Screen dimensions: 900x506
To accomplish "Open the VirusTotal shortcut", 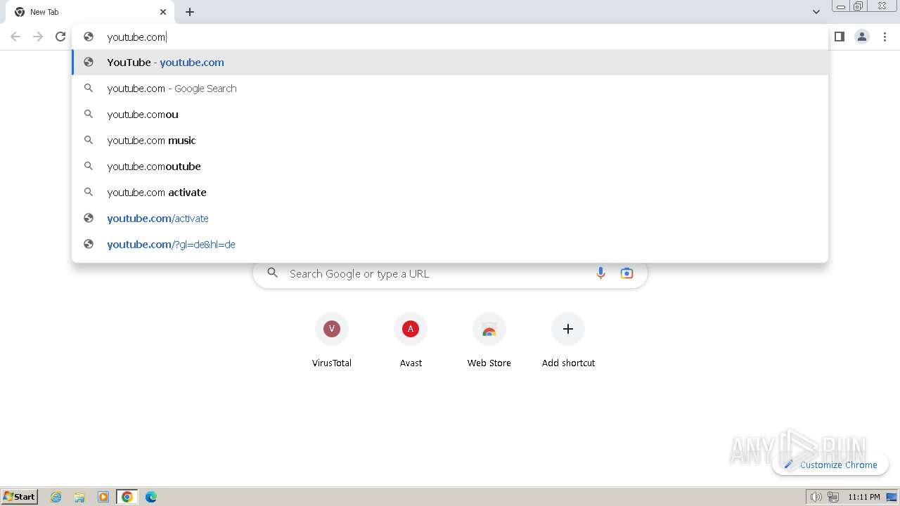I will click(x=332, y=340).
